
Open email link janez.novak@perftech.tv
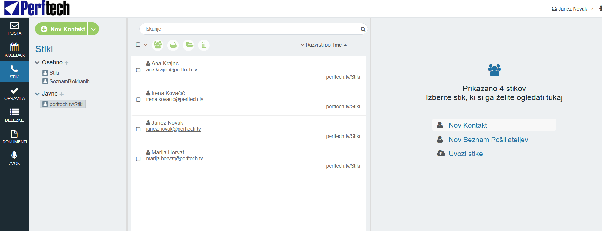[x=173, y=129]
